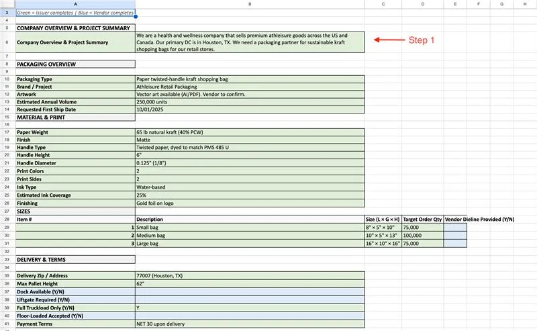Click the 'NET 30 upon delivery' cell
The height and width of the screenshot is (331, 537).
click(250, 324)
